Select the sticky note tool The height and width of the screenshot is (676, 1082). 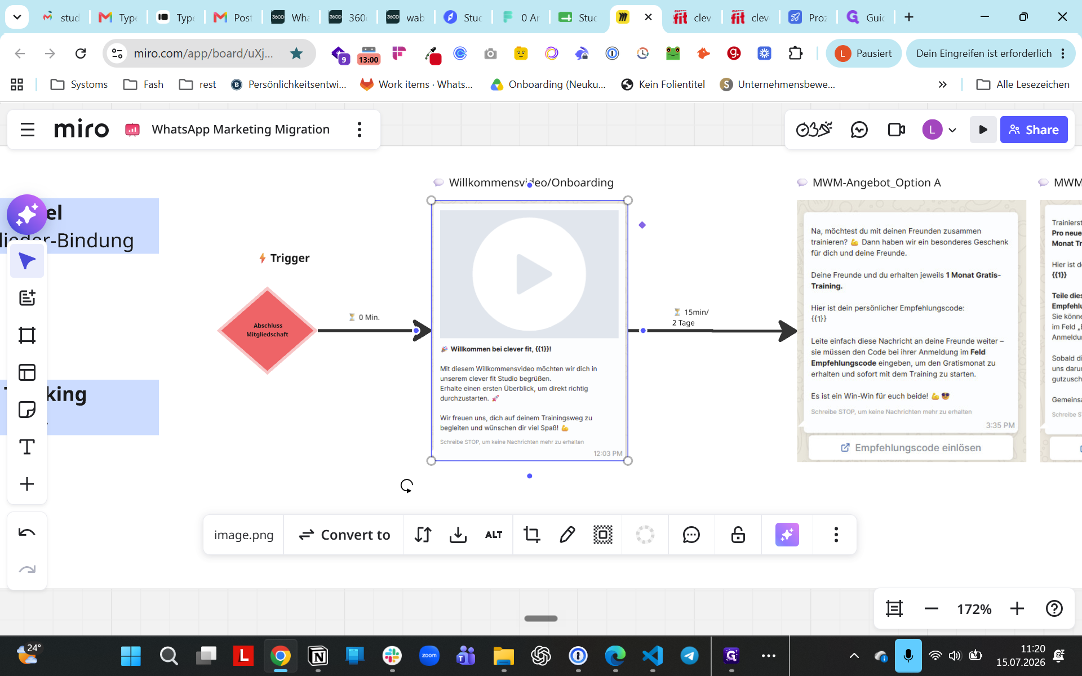click(27, 410)
